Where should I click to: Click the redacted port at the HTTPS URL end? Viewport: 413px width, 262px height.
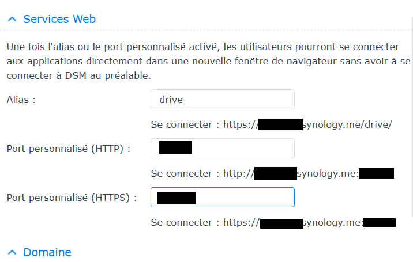click(380, 222)
